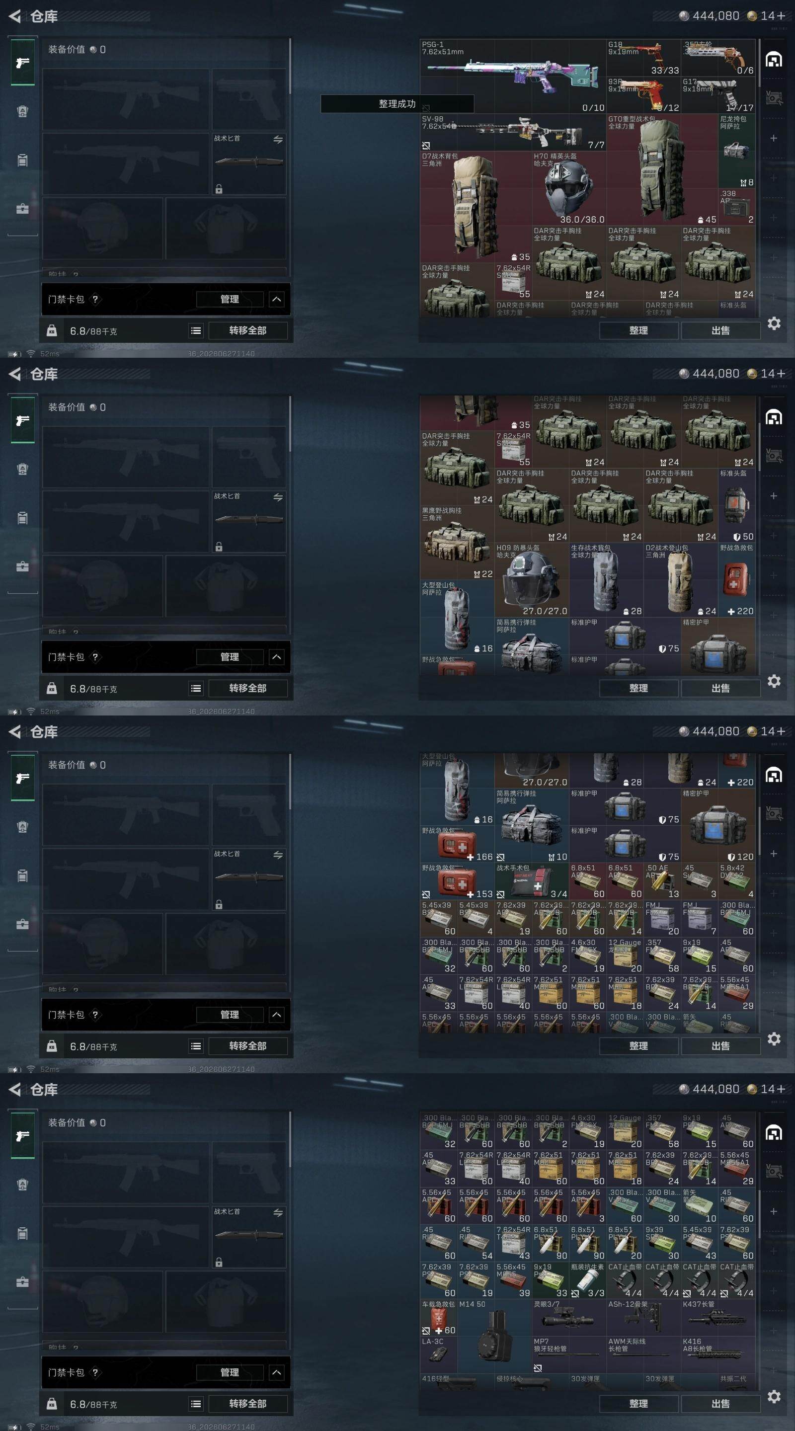Viewport: 795px width, 1431px height.
Task: Toggle 战术匕首 swap icon beside PSG-1 screenshot
Action: coord(278,140)
